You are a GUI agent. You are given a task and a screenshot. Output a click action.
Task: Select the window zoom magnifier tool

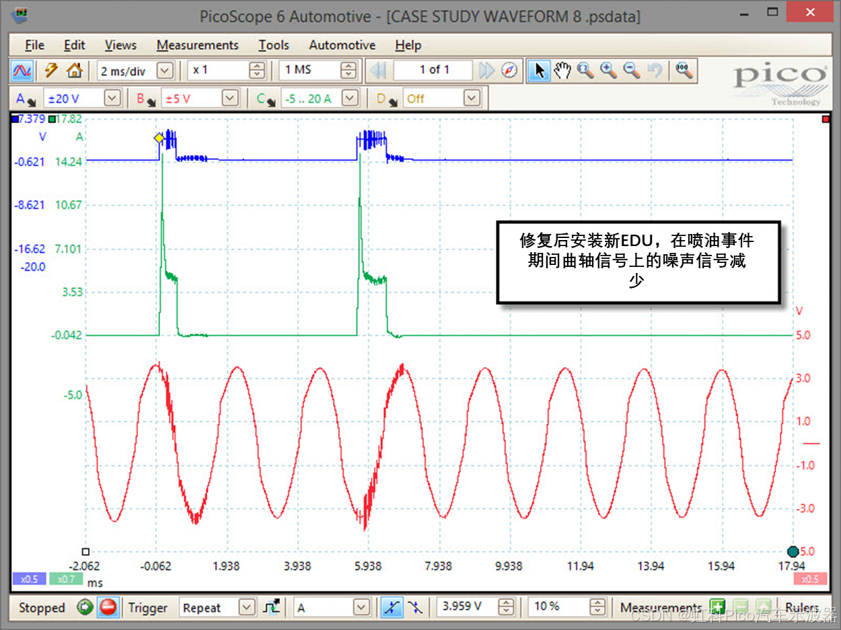(x=585, y=70)
